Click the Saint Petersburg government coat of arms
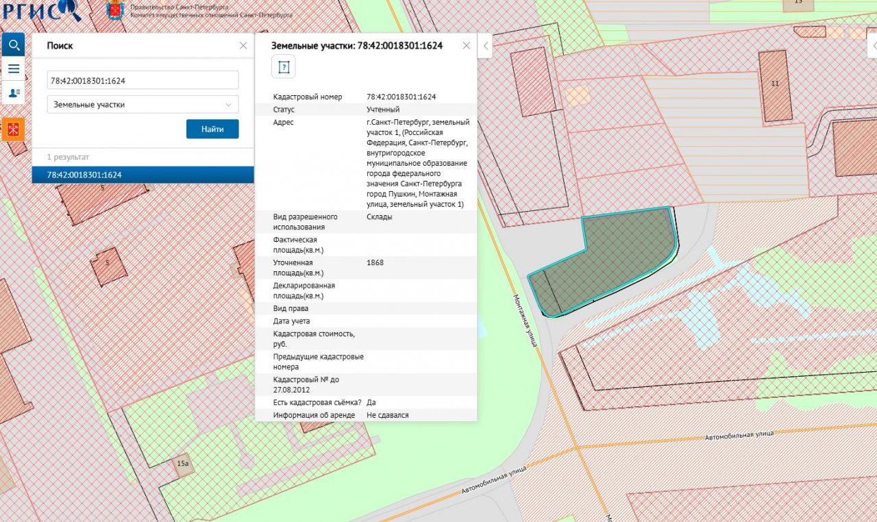 (115, 10)
